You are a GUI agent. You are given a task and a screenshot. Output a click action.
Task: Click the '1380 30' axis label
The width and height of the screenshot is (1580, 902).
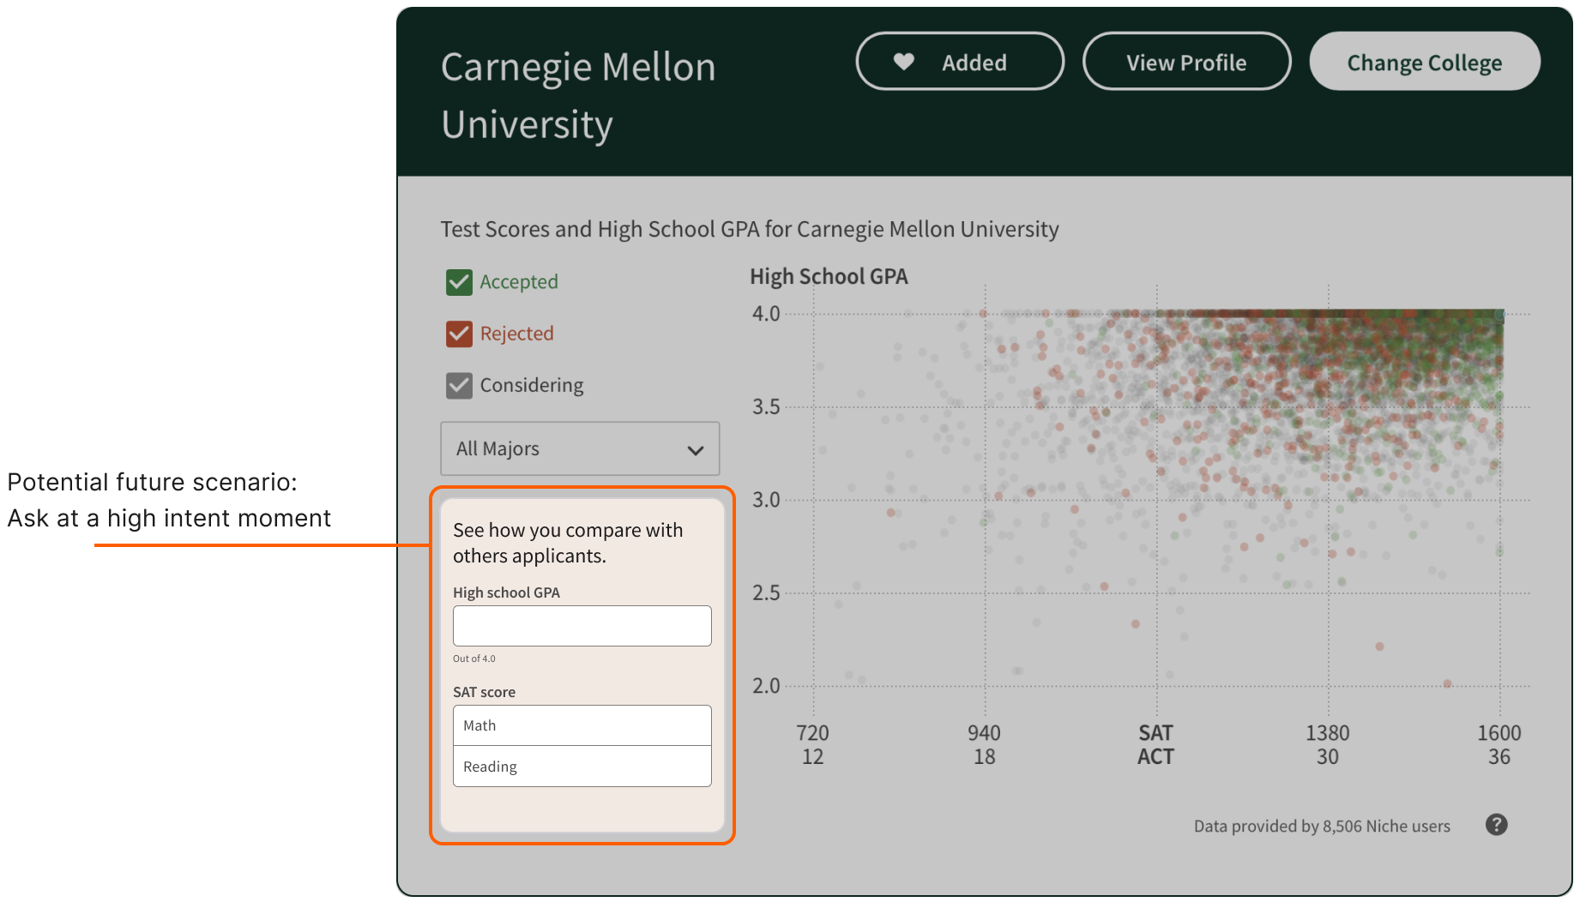click(x=1327, y=745)
